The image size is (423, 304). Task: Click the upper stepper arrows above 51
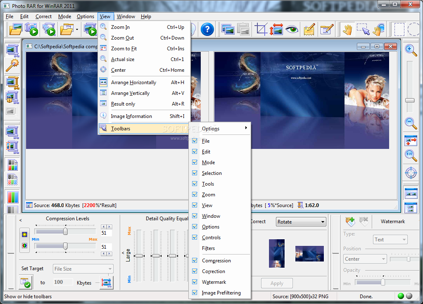click(107, 227)
